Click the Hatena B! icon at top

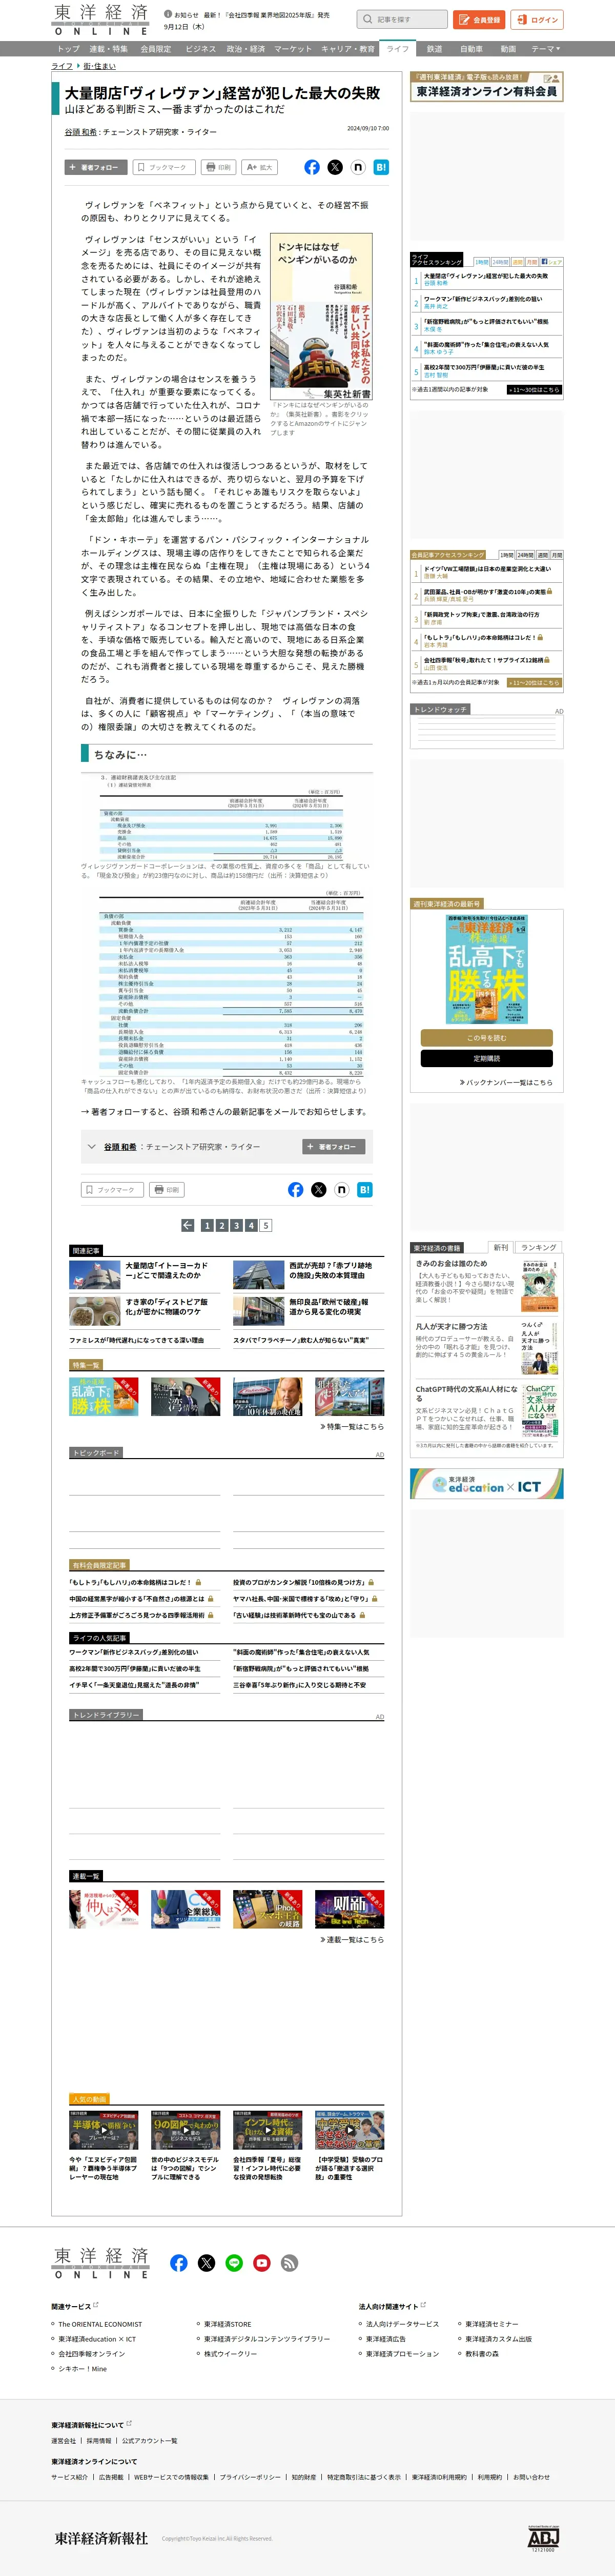coord(380,167)
